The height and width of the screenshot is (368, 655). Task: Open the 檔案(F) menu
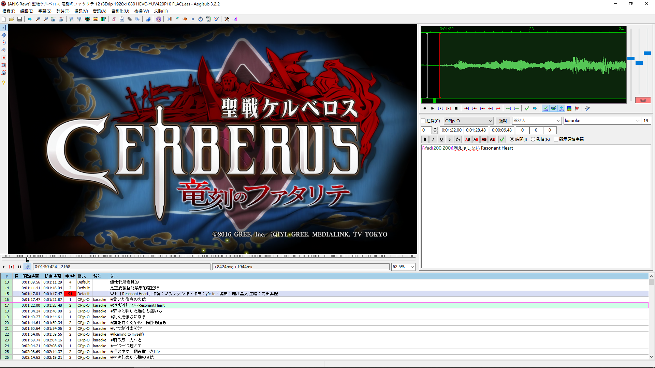[9, 11]
